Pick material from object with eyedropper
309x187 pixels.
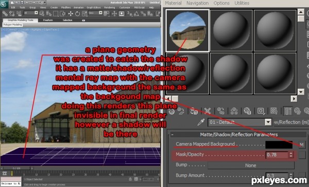tap(201, 122)
